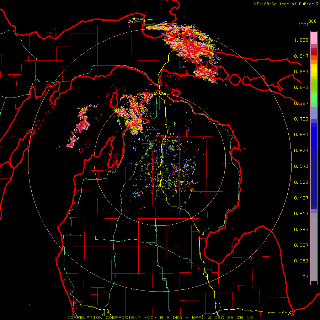Select the 0.573 scale value

[x=301, y=166]
